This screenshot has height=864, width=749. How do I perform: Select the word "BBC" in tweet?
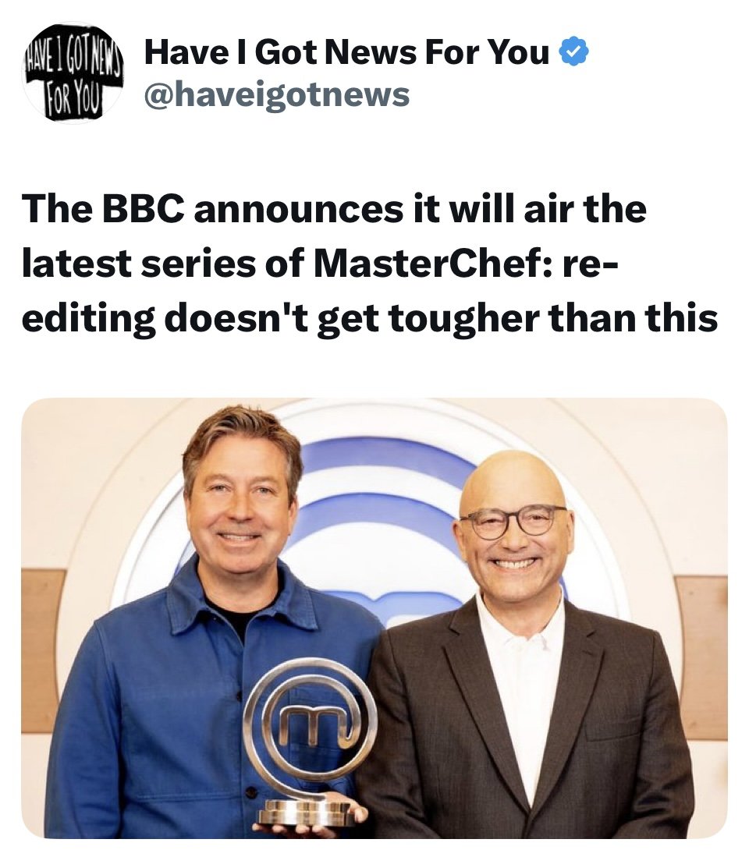[142, 210]
